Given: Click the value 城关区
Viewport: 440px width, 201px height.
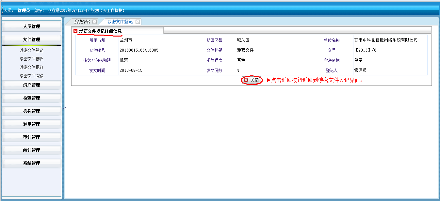Looking at the screenshot, I should tap(243, 40).
